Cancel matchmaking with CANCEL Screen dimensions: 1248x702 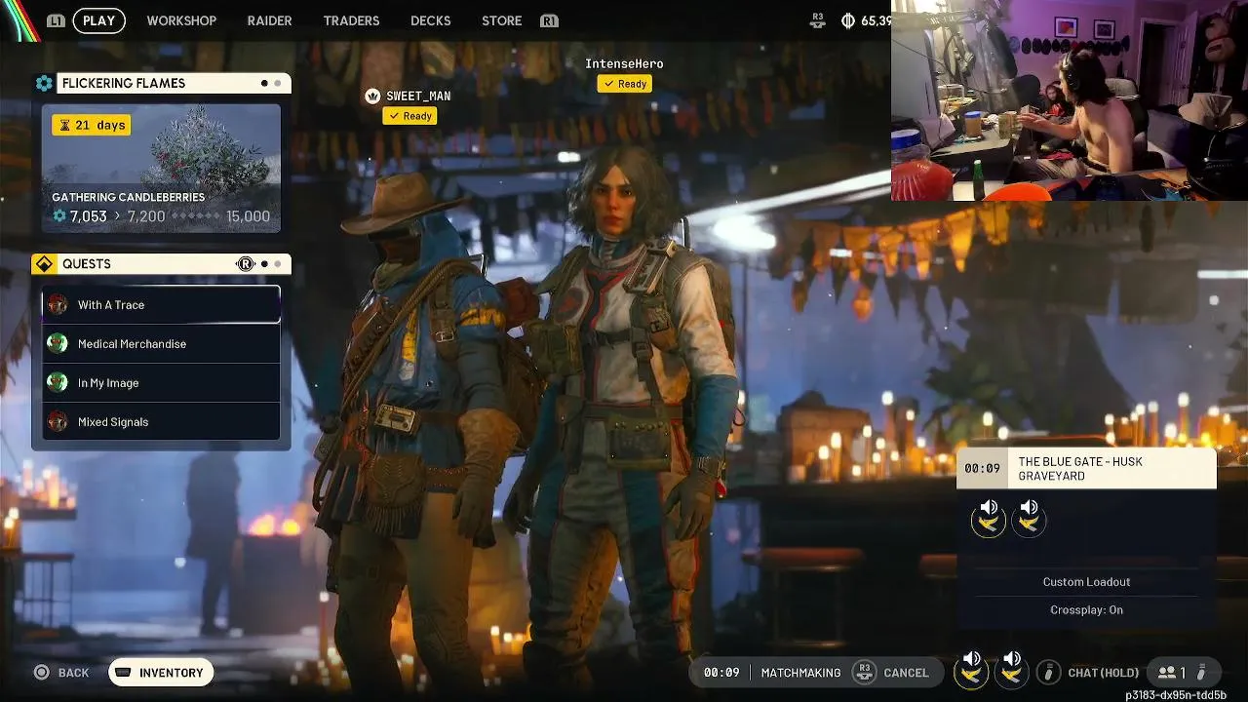[x=906, y=673]
